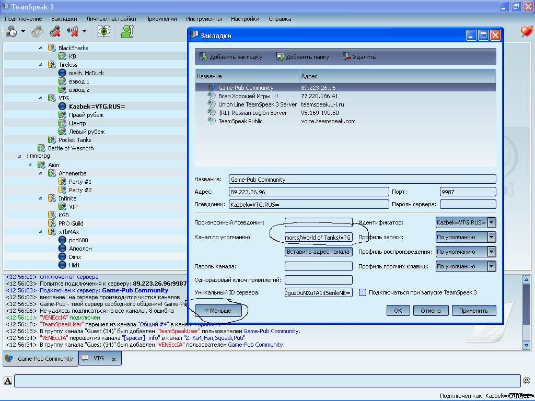Click the text formatting A icon
Screen dimensions: 535x401
7,381
